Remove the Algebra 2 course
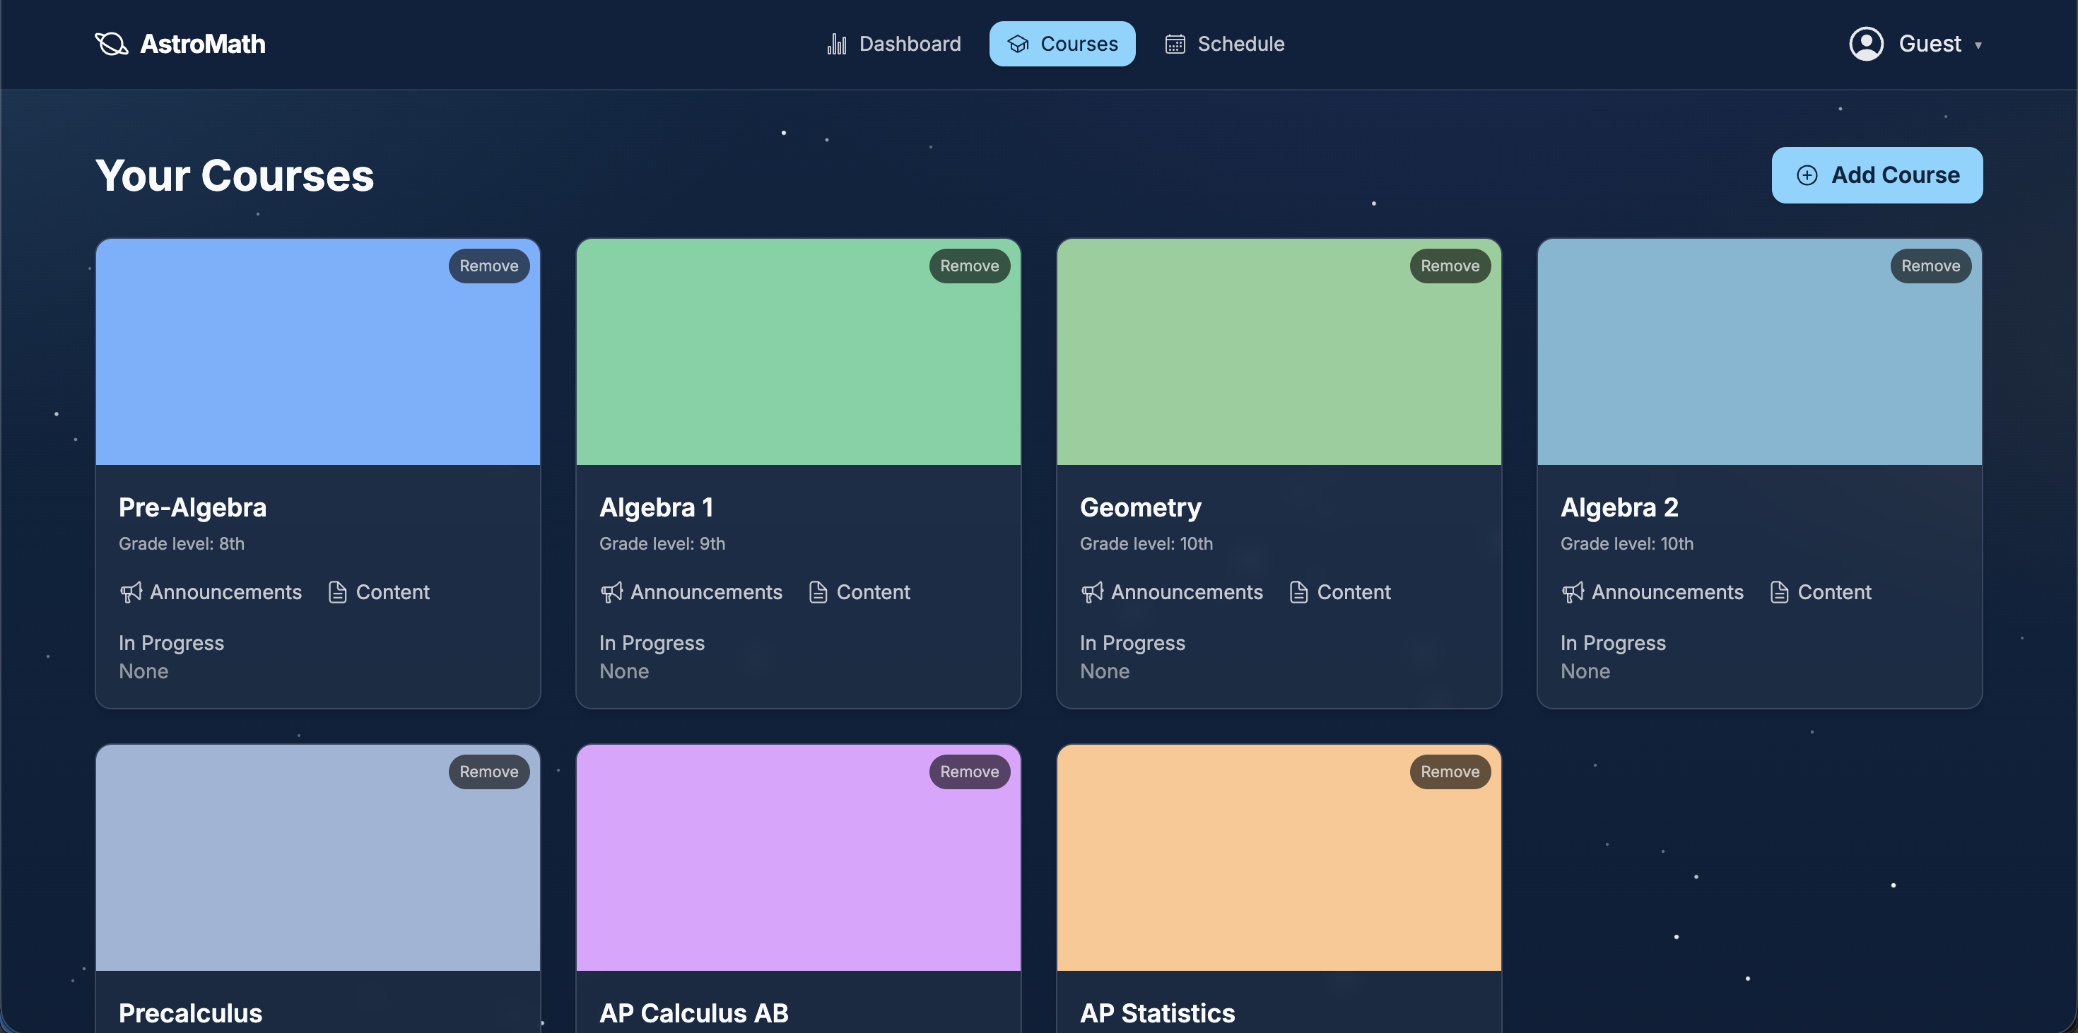The image size is (2078, 1033). [1931, 266]
